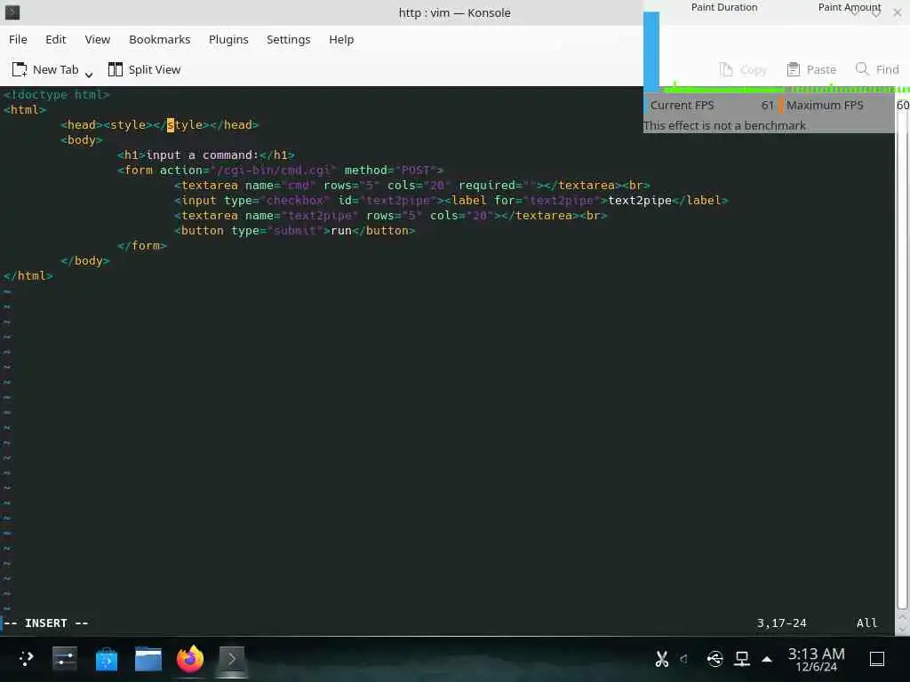
Task: Open the View menu
Action: coord(98,39)
